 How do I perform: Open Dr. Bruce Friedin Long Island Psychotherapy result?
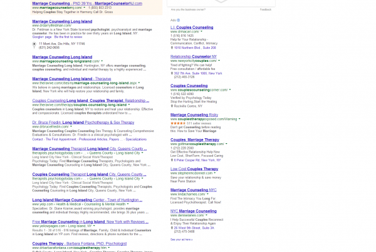[x=83, y=123]
